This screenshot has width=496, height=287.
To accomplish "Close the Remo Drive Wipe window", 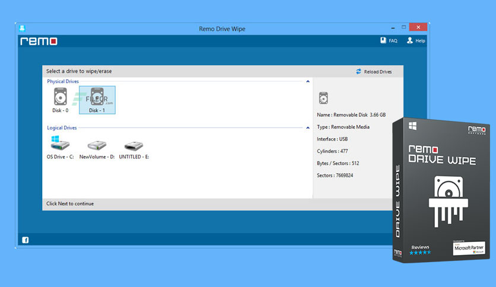I will coord(418,27).
